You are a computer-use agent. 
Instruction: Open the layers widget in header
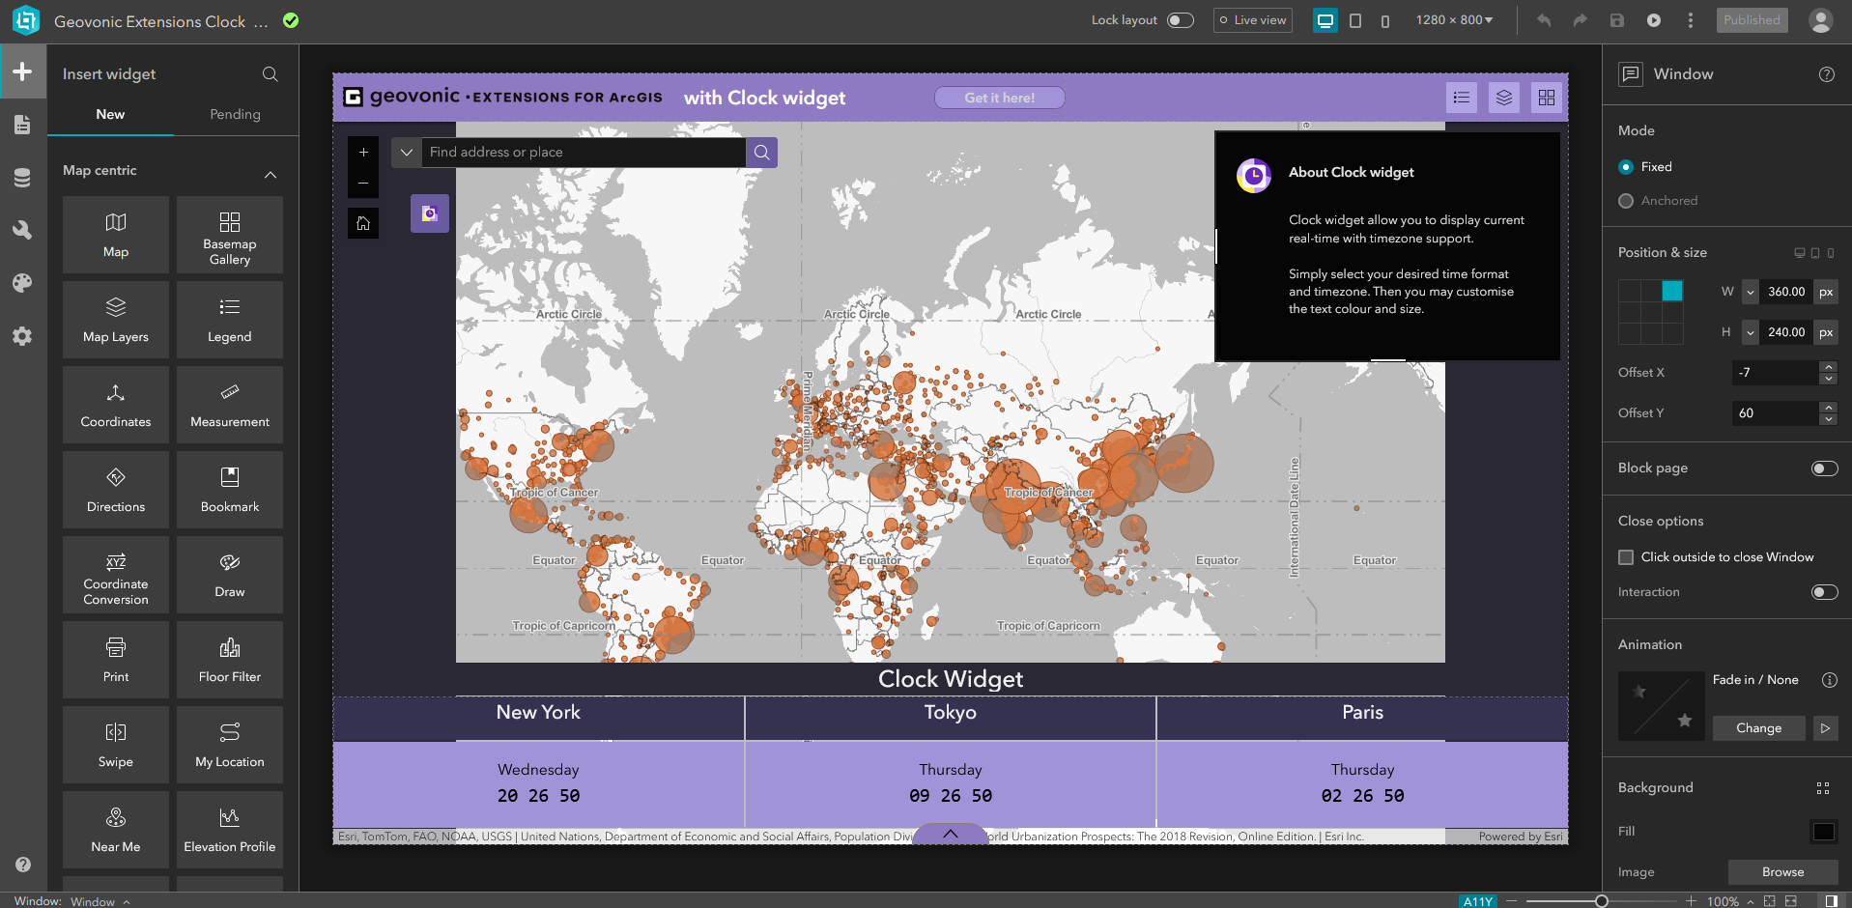pos(1504,98)
